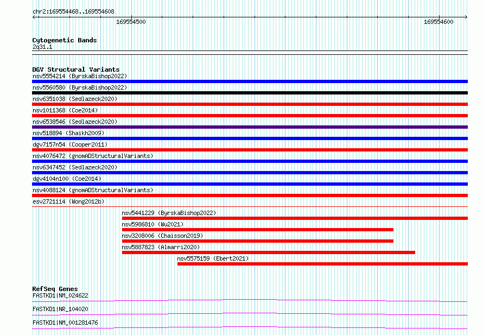Open esv2721114 (Wong2012b) variant label
The height and width of the screenshot is (335, 483).
[68, 201]
